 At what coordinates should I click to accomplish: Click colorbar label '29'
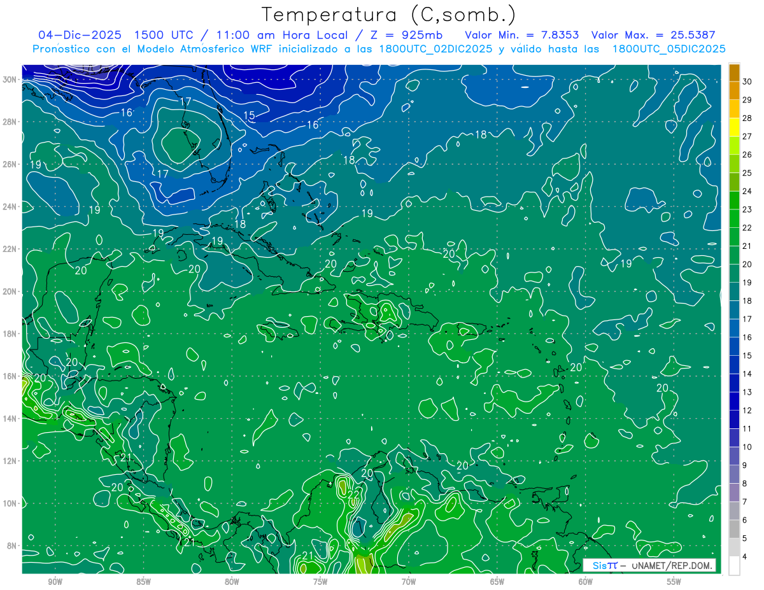click(x=747, y=100)
